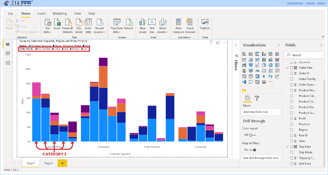Open Excel data source
The image size is (328, 175).
57,23
